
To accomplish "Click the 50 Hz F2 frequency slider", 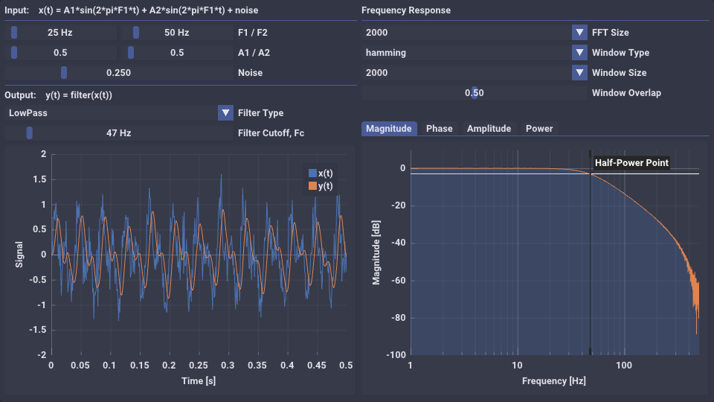I will pos(176,33).
